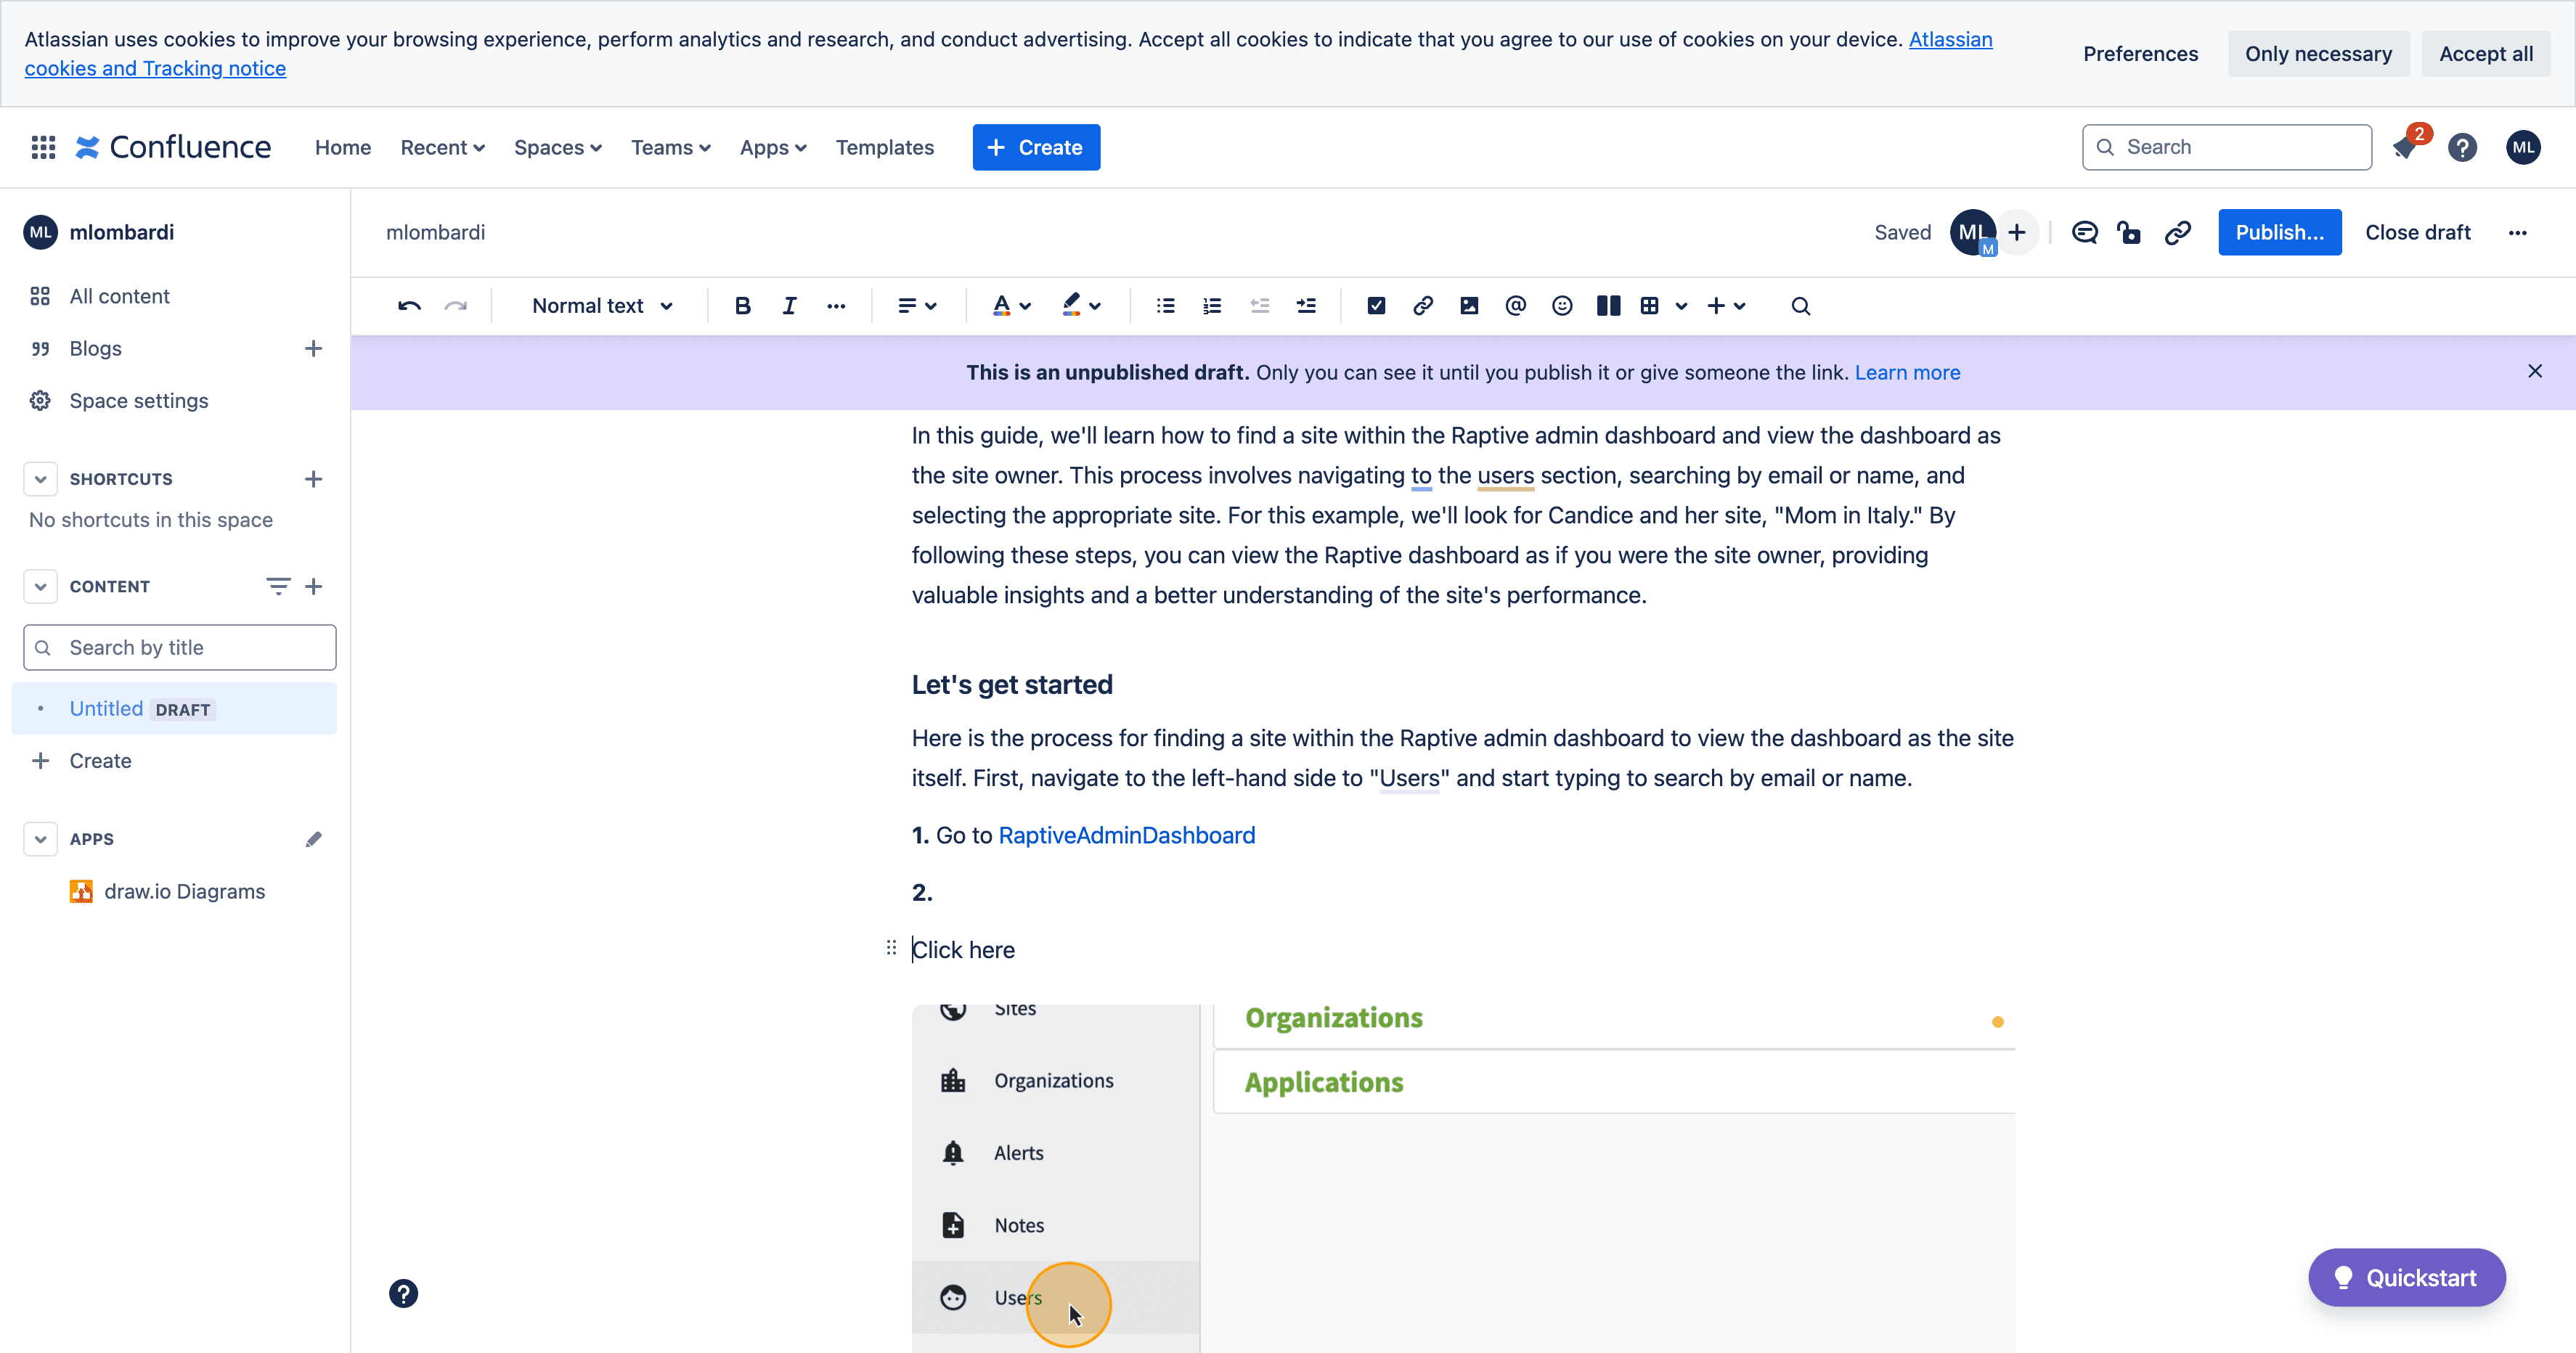The width and height of the screenshot is (2576, 1353).
Task: Insert a bullet list
Action: 1165,306
